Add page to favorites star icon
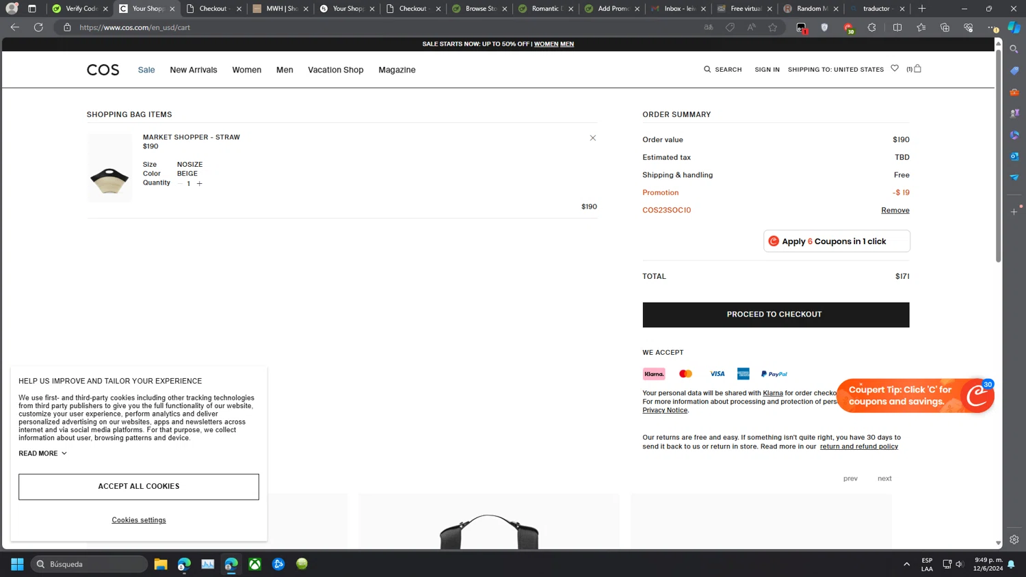 [773, 27]
